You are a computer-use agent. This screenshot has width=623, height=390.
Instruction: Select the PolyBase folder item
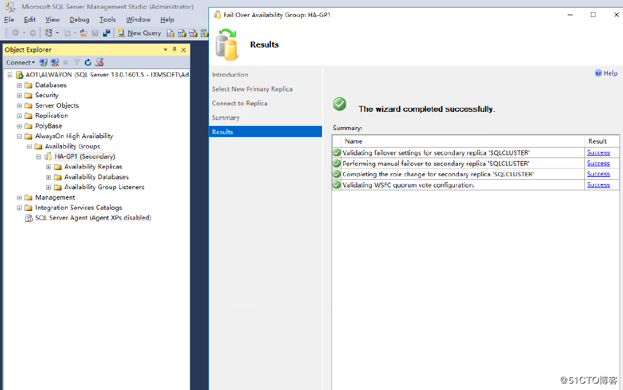point(49,126)
